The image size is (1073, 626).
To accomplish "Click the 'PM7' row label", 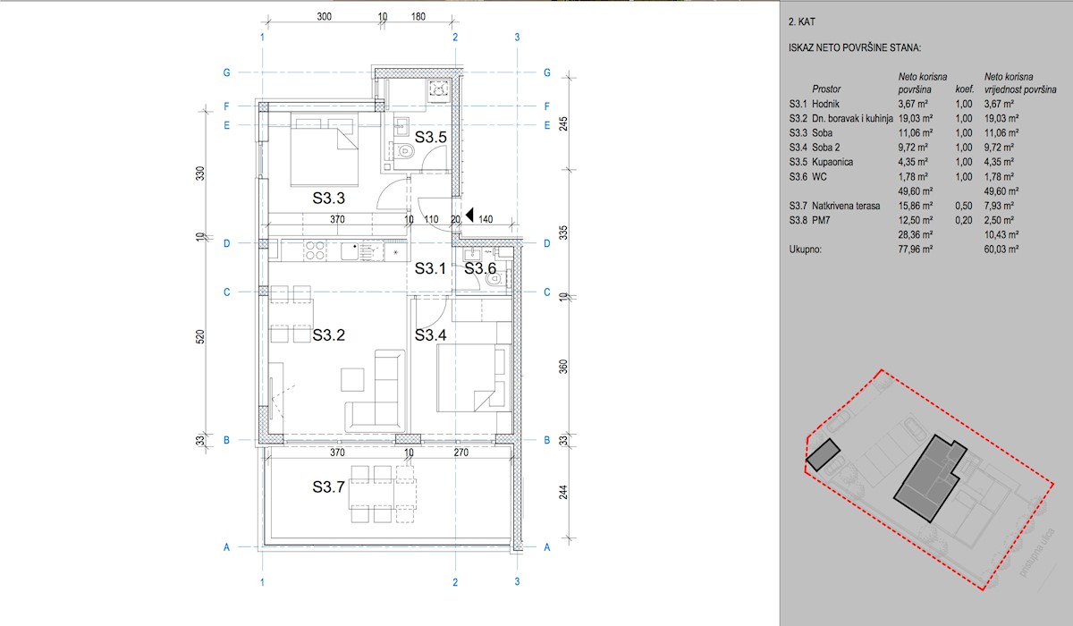I will (819, 220).
